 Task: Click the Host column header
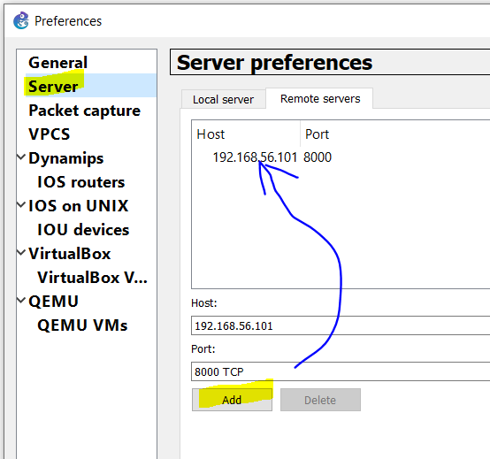pos(246,134)
